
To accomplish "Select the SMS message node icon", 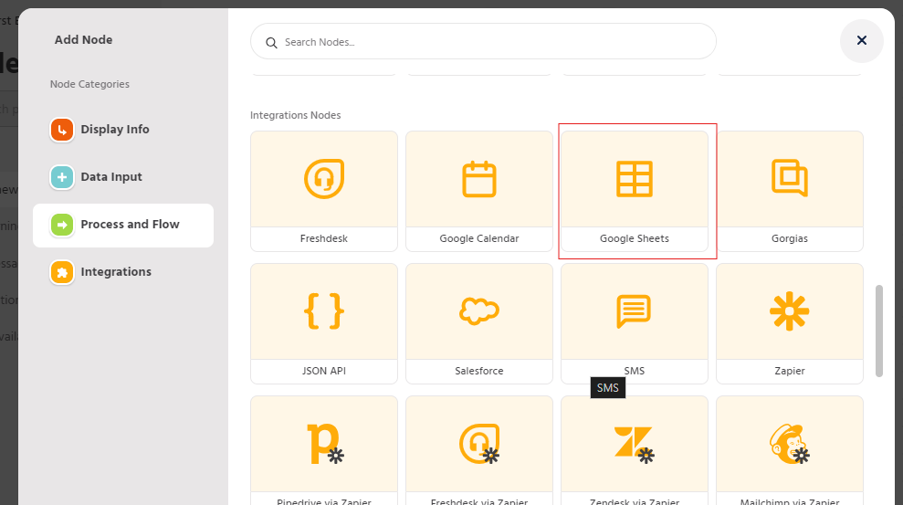I will (634, 311).
